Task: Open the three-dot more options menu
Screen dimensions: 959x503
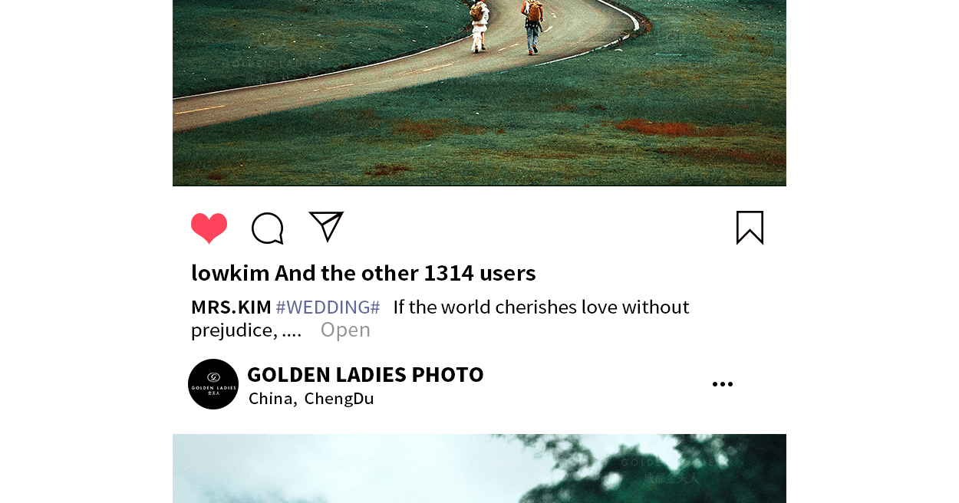Action: coord(723,384)
